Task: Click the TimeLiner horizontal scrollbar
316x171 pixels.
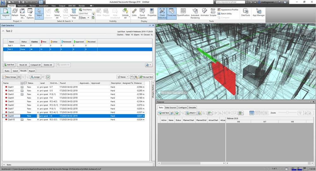Action: point(191,163)
